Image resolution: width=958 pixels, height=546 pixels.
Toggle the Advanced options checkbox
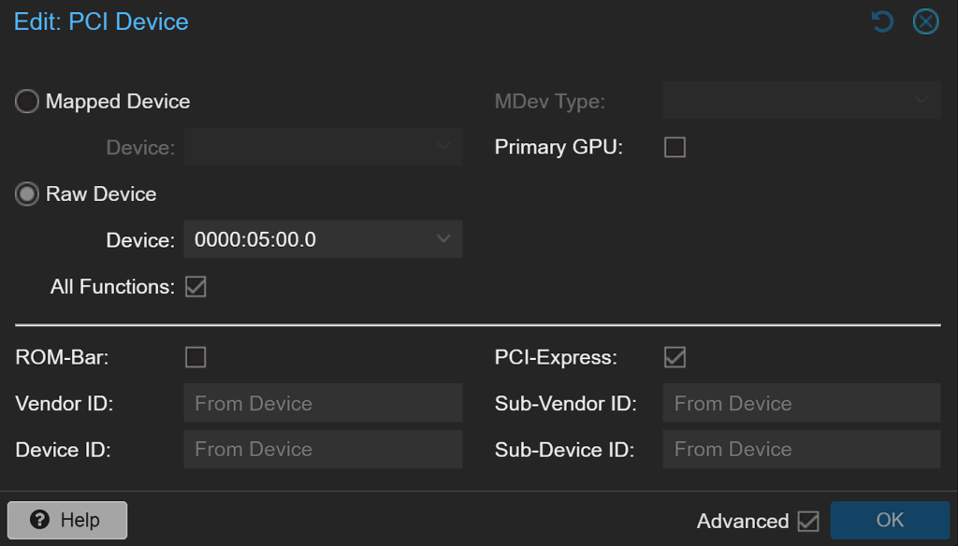click(x=808, y=521)
